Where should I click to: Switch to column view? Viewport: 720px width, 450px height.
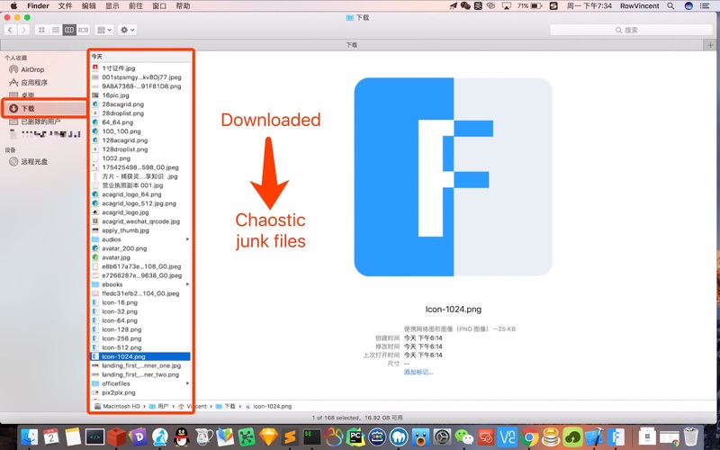(x=69, y=30)
